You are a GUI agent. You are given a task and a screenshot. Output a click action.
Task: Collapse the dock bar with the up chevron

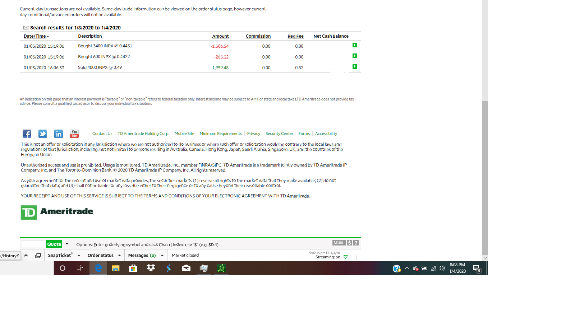coord(26,256)
